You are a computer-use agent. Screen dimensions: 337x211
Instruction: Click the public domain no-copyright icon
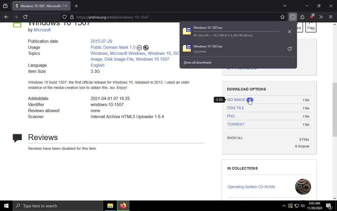[146, 48]
